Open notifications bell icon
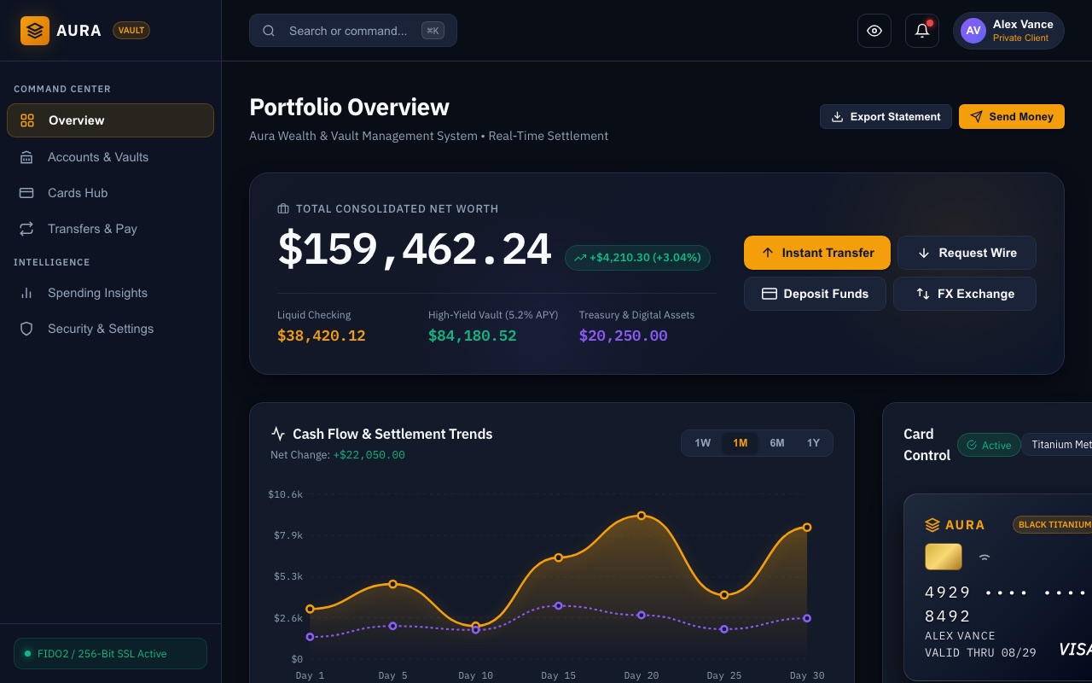This screenshot has width=1092, height=683. (x=922, y=31)
